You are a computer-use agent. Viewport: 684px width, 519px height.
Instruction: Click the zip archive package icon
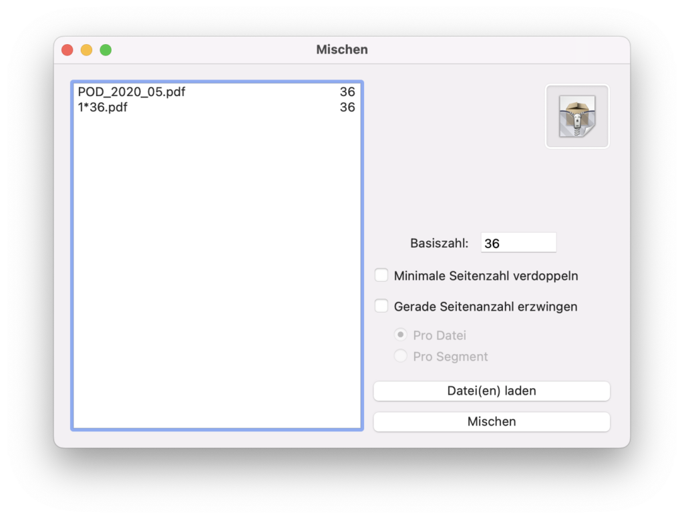577,116
